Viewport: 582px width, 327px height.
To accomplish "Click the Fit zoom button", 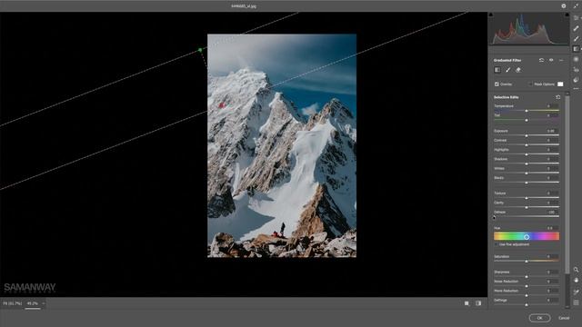I will [12, 303].
